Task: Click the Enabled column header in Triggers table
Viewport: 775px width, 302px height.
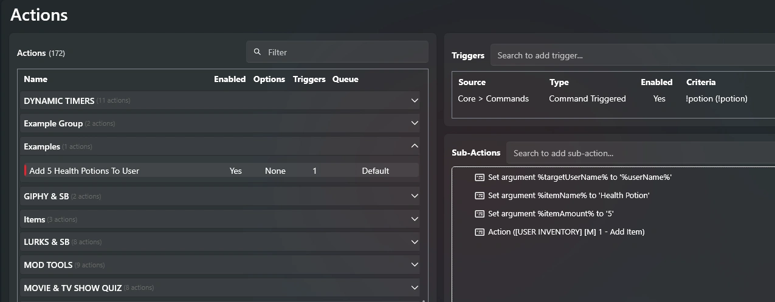Action: [656, 82]
